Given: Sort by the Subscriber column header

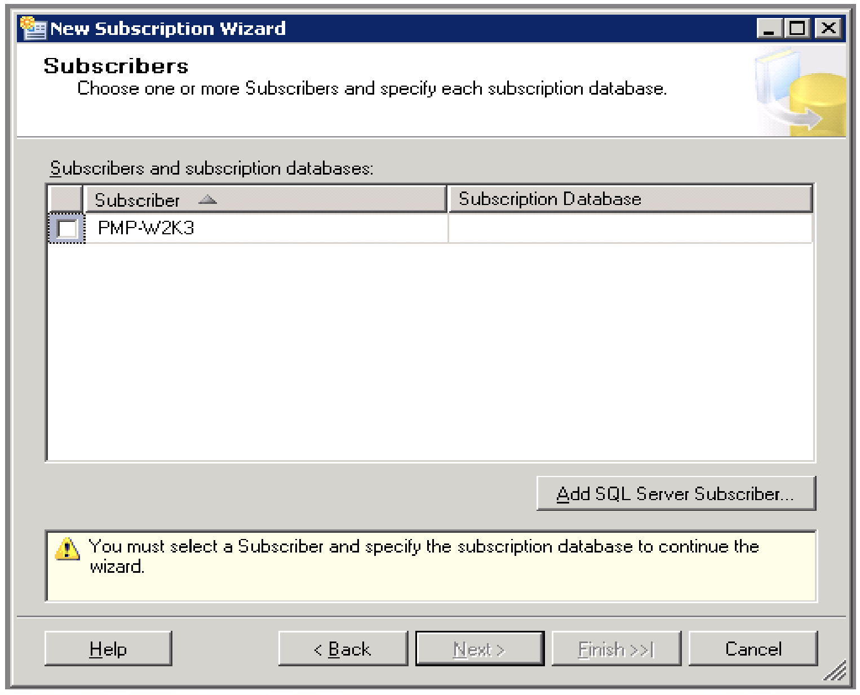Looking at the screenshot, I should pos(265,199).
